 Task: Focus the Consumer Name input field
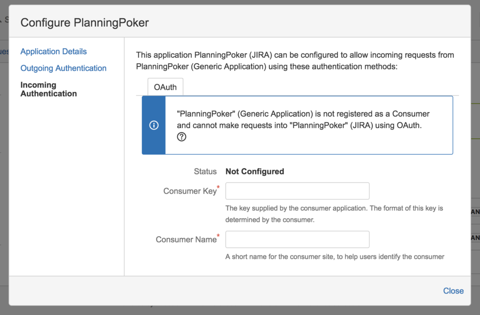coord(297,240)
